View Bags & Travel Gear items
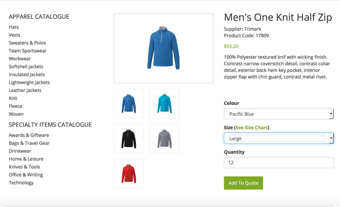Viewport: 340px width, 207px height. click(x=29, y=143)
